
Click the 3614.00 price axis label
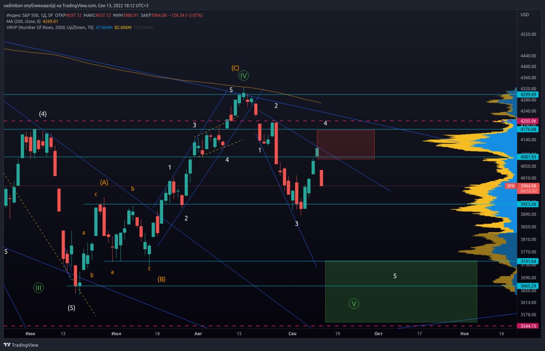coord(528,302)
